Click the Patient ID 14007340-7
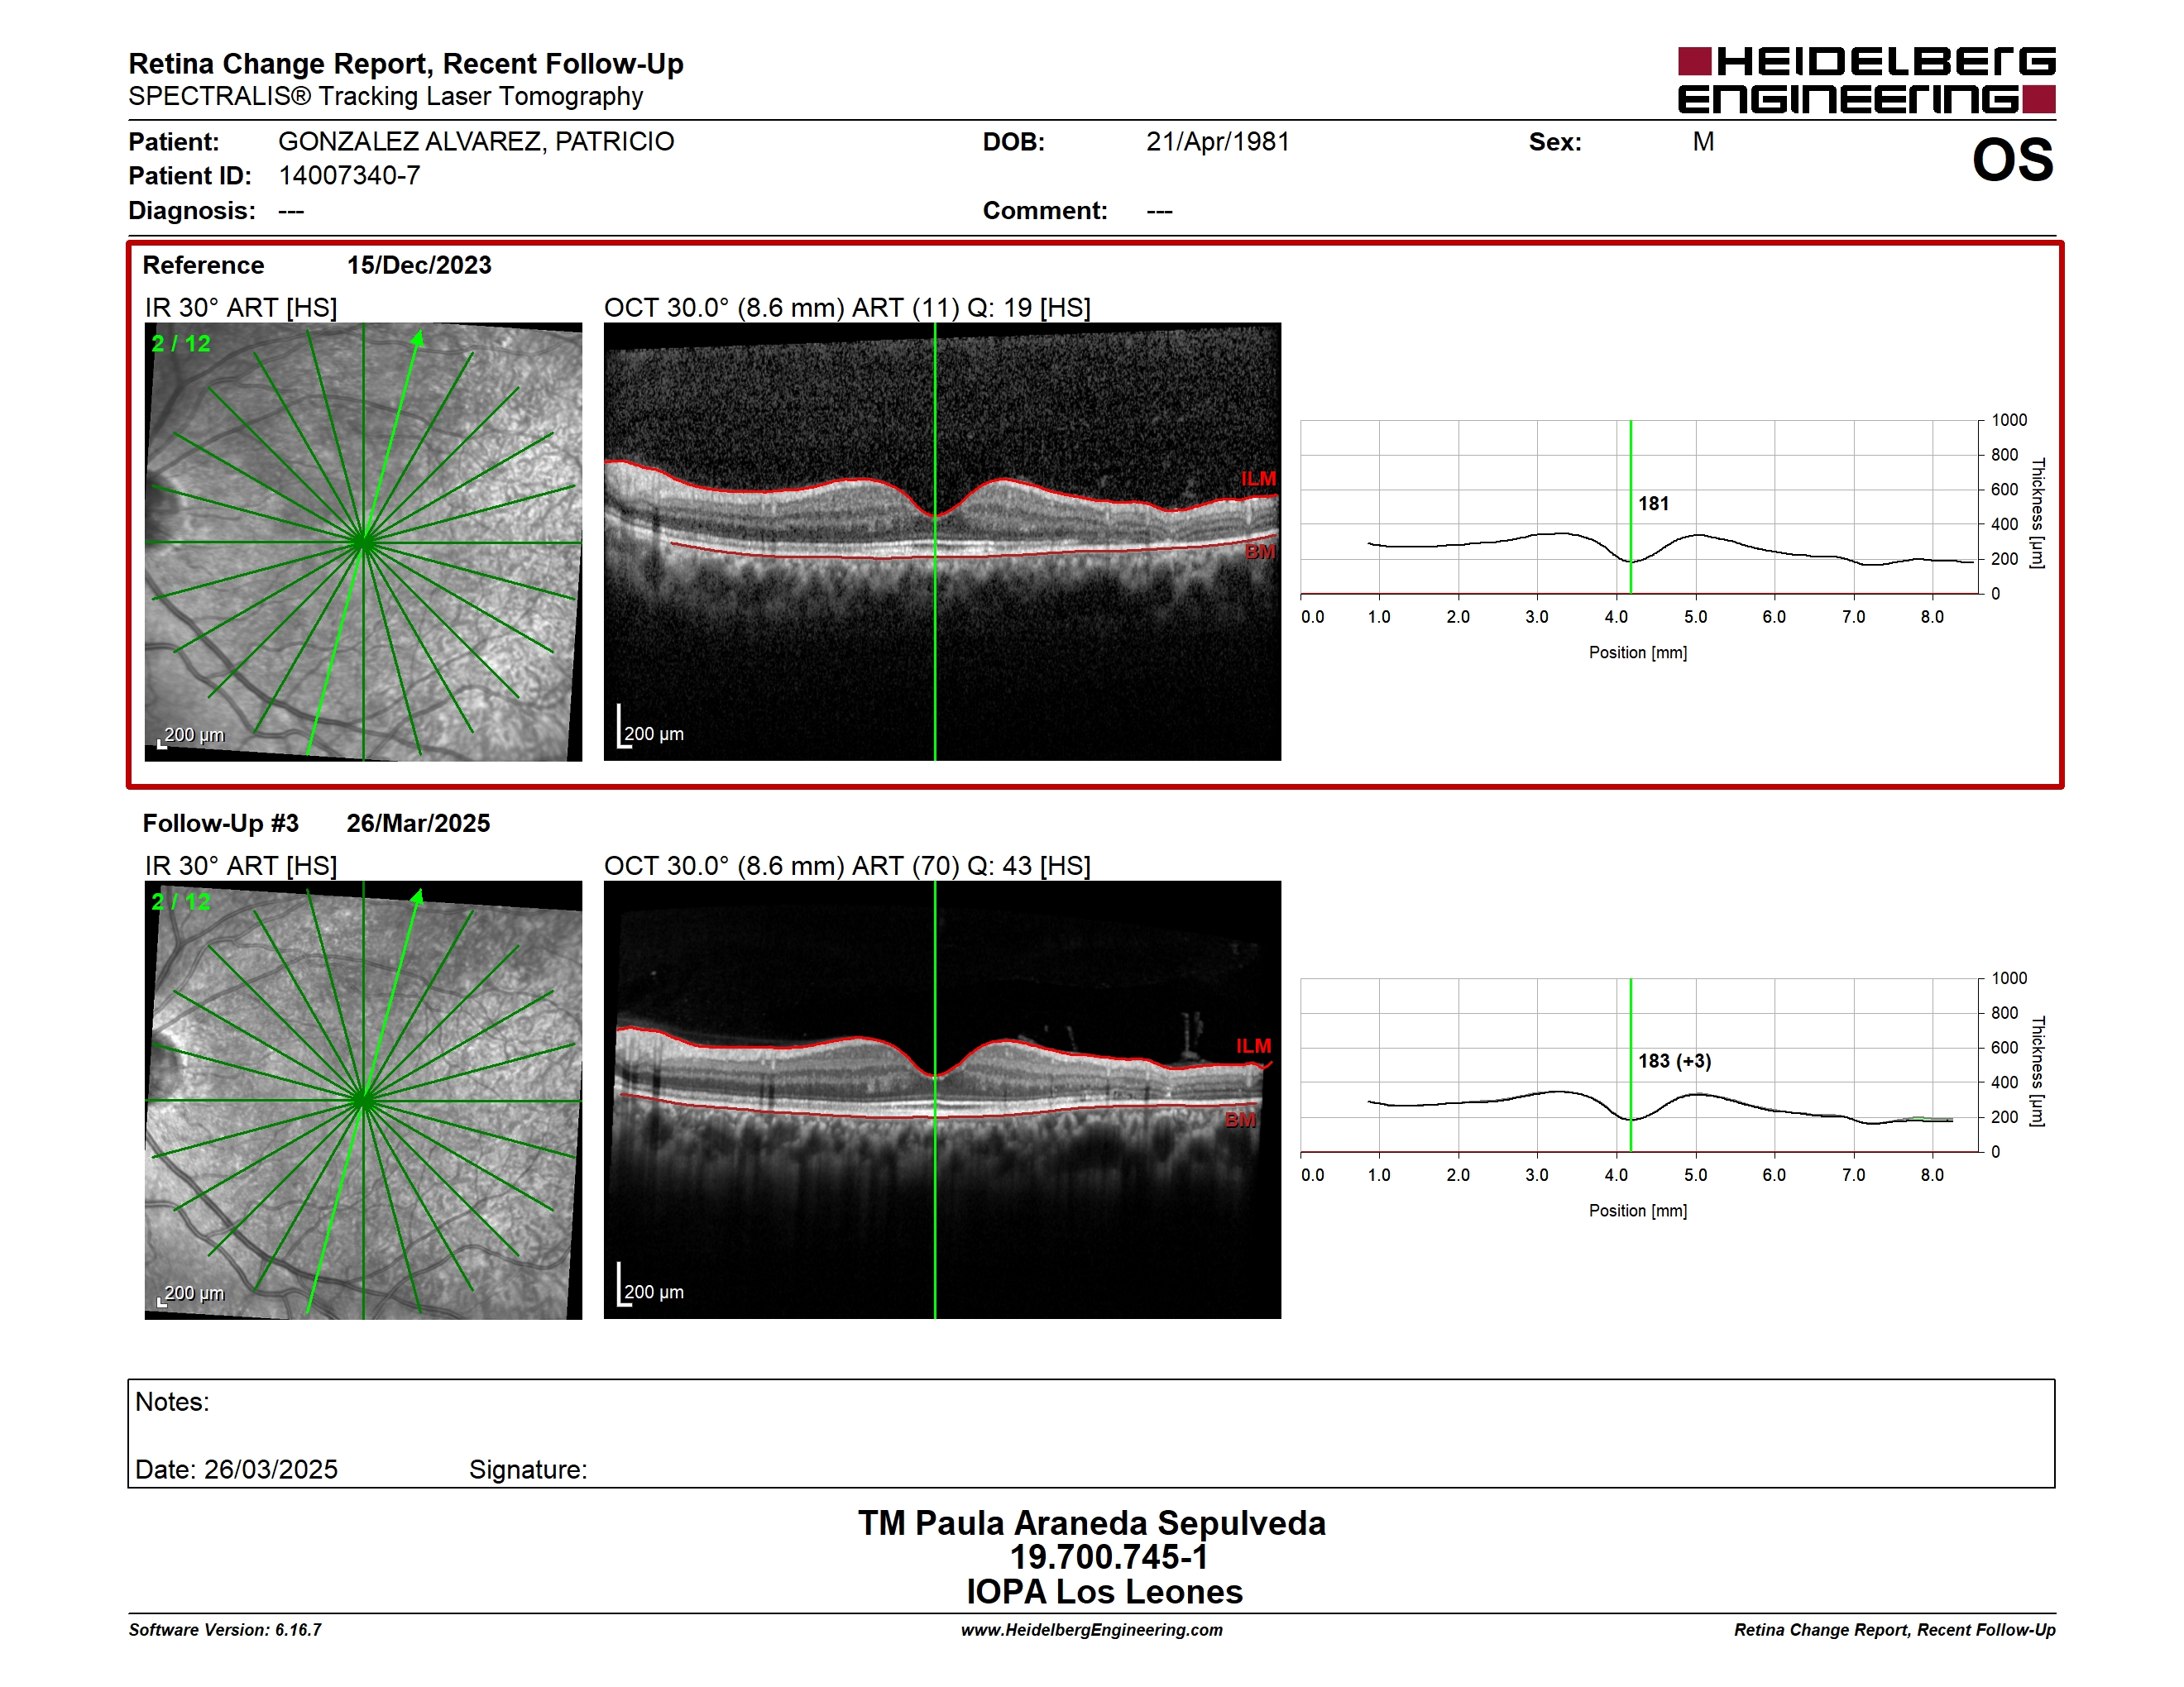Viewport: 2184px width, 1687px height. (x=349, y=176)
